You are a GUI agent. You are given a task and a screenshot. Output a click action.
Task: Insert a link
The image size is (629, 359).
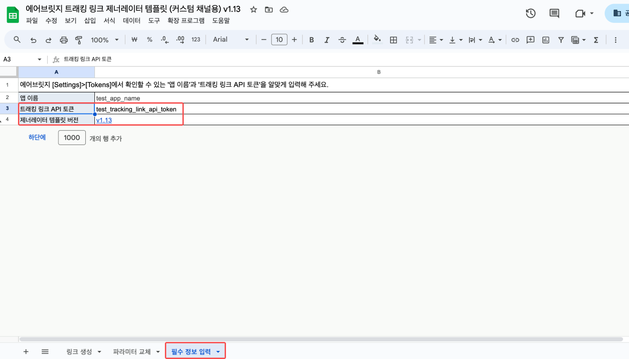click(x=515, y=39)
